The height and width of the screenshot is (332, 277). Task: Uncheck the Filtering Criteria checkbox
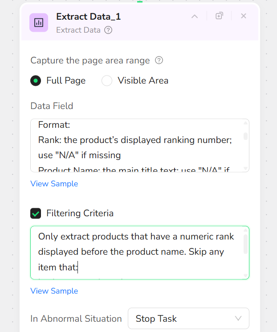[x=36, y=214]
